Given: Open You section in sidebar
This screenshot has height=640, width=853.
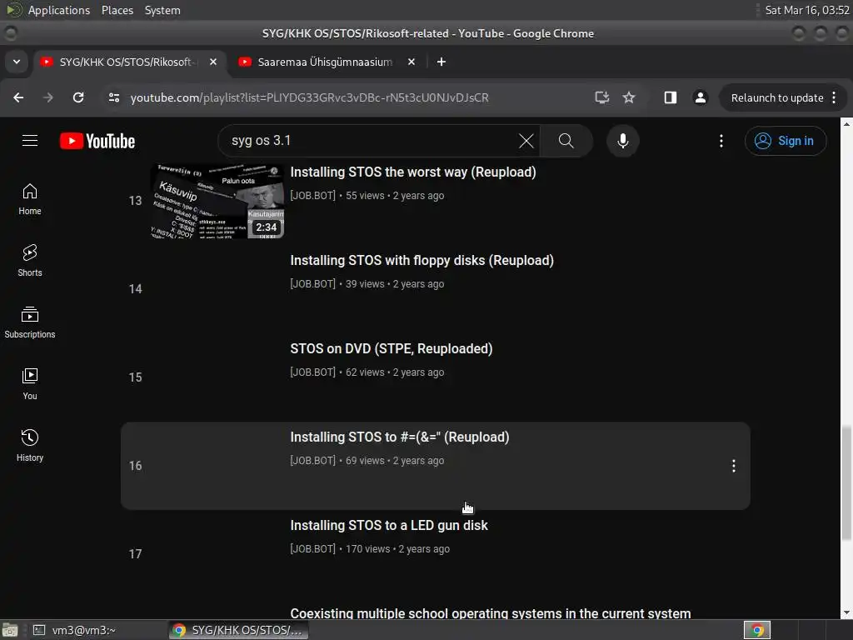Looking at the screenshot, I should click(x=30, y=384).
